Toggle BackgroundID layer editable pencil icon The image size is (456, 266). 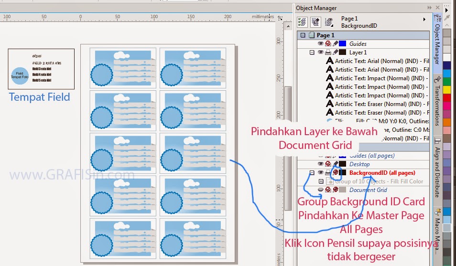336,173
